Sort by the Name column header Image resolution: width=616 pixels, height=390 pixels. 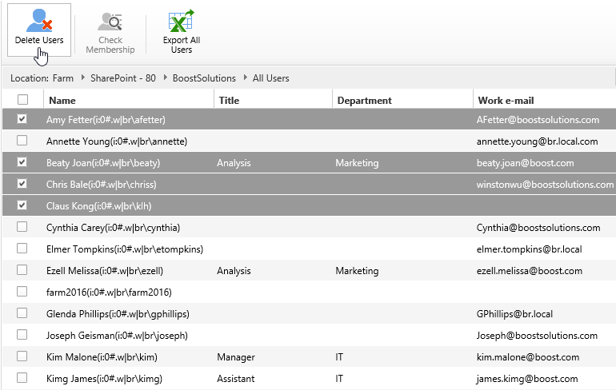click(62, 101)
